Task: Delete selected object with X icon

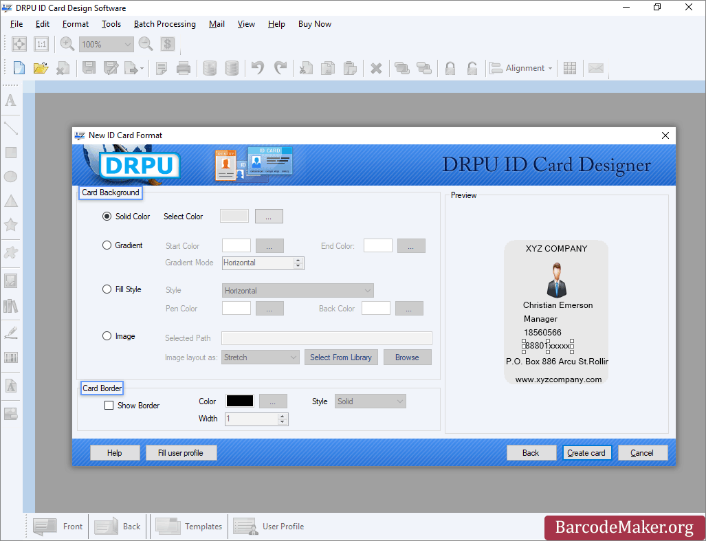Action: [376, 69]
